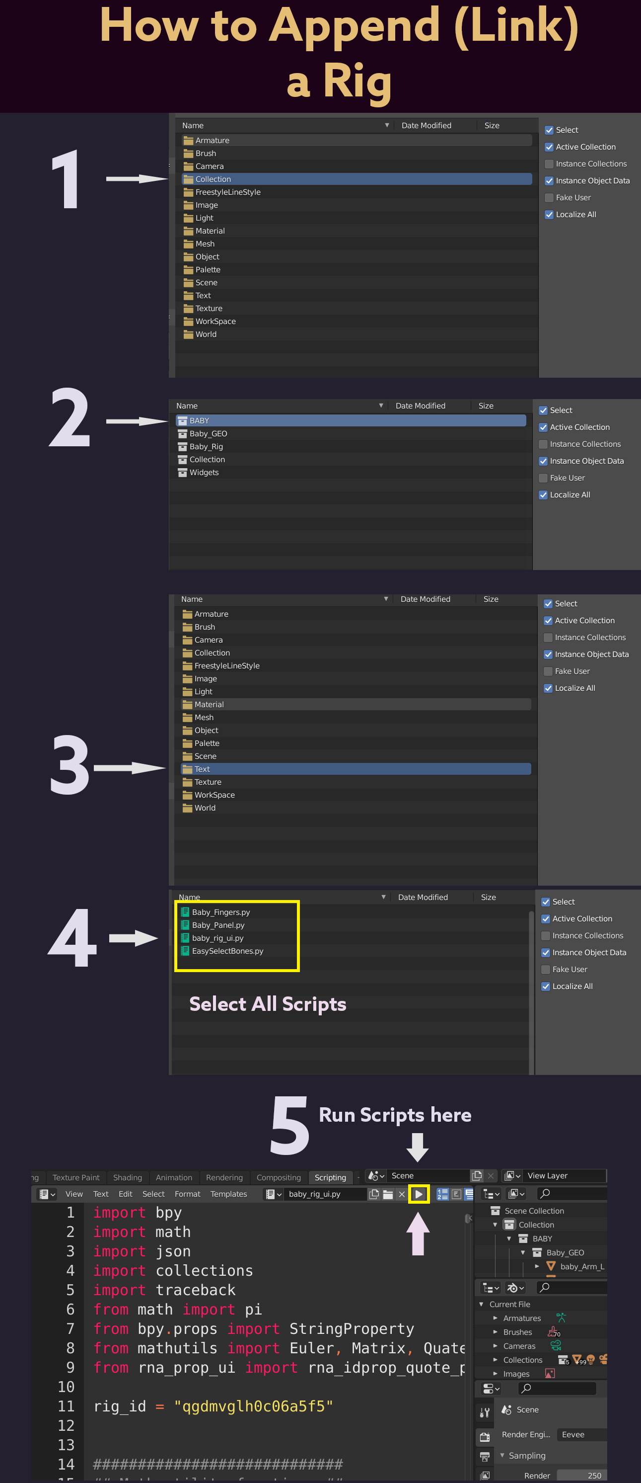Expand the baby_Arm_L object tree
Image resolution: width=641 pixels, height=1483 pixels.
[x=537, y=1266]
